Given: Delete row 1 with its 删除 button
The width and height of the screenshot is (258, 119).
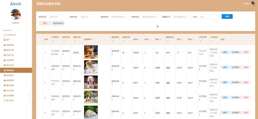Looking at the screenshot, I should coord(246,52).
